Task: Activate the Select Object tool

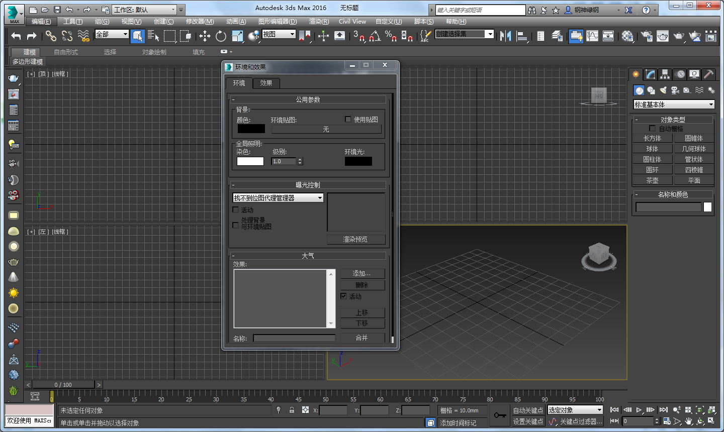Action: (x=137, y=36)
